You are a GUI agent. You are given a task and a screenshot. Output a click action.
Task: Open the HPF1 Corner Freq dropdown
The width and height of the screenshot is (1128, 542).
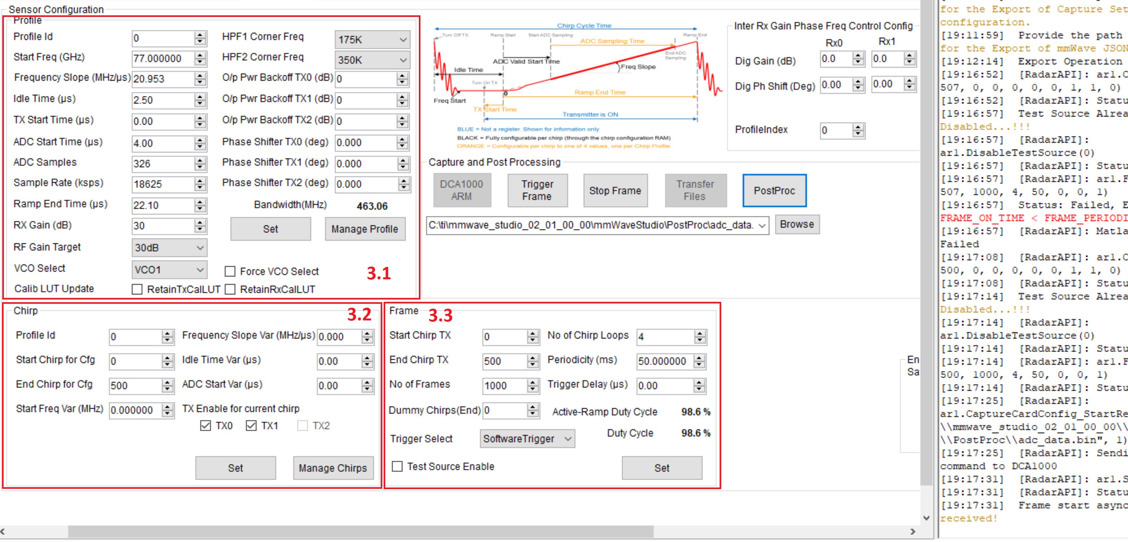[x=372, y=39]
